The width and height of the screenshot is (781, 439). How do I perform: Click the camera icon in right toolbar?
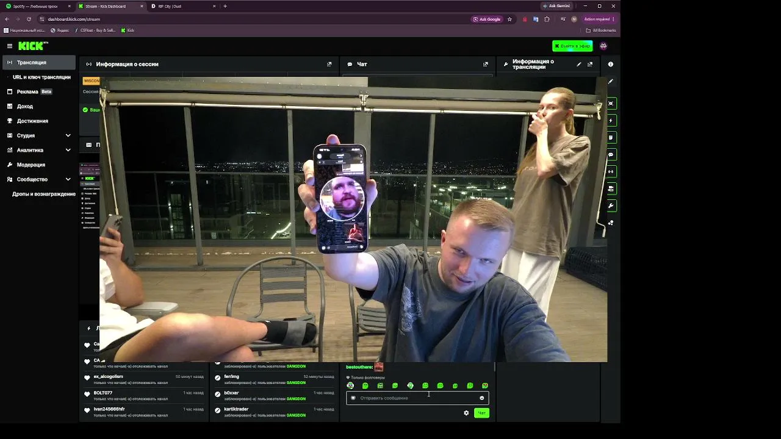pos(611,189)
